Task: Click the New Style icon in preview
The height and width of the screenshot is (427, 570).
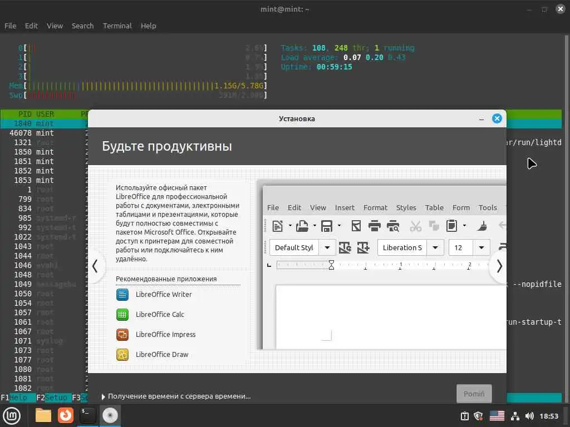Action: (x=363, y=247)
